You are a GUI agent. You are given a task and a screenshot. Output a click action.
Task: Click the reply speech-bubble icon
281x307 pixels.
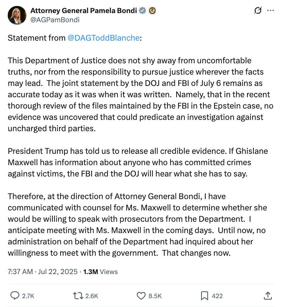coord(15,295)
